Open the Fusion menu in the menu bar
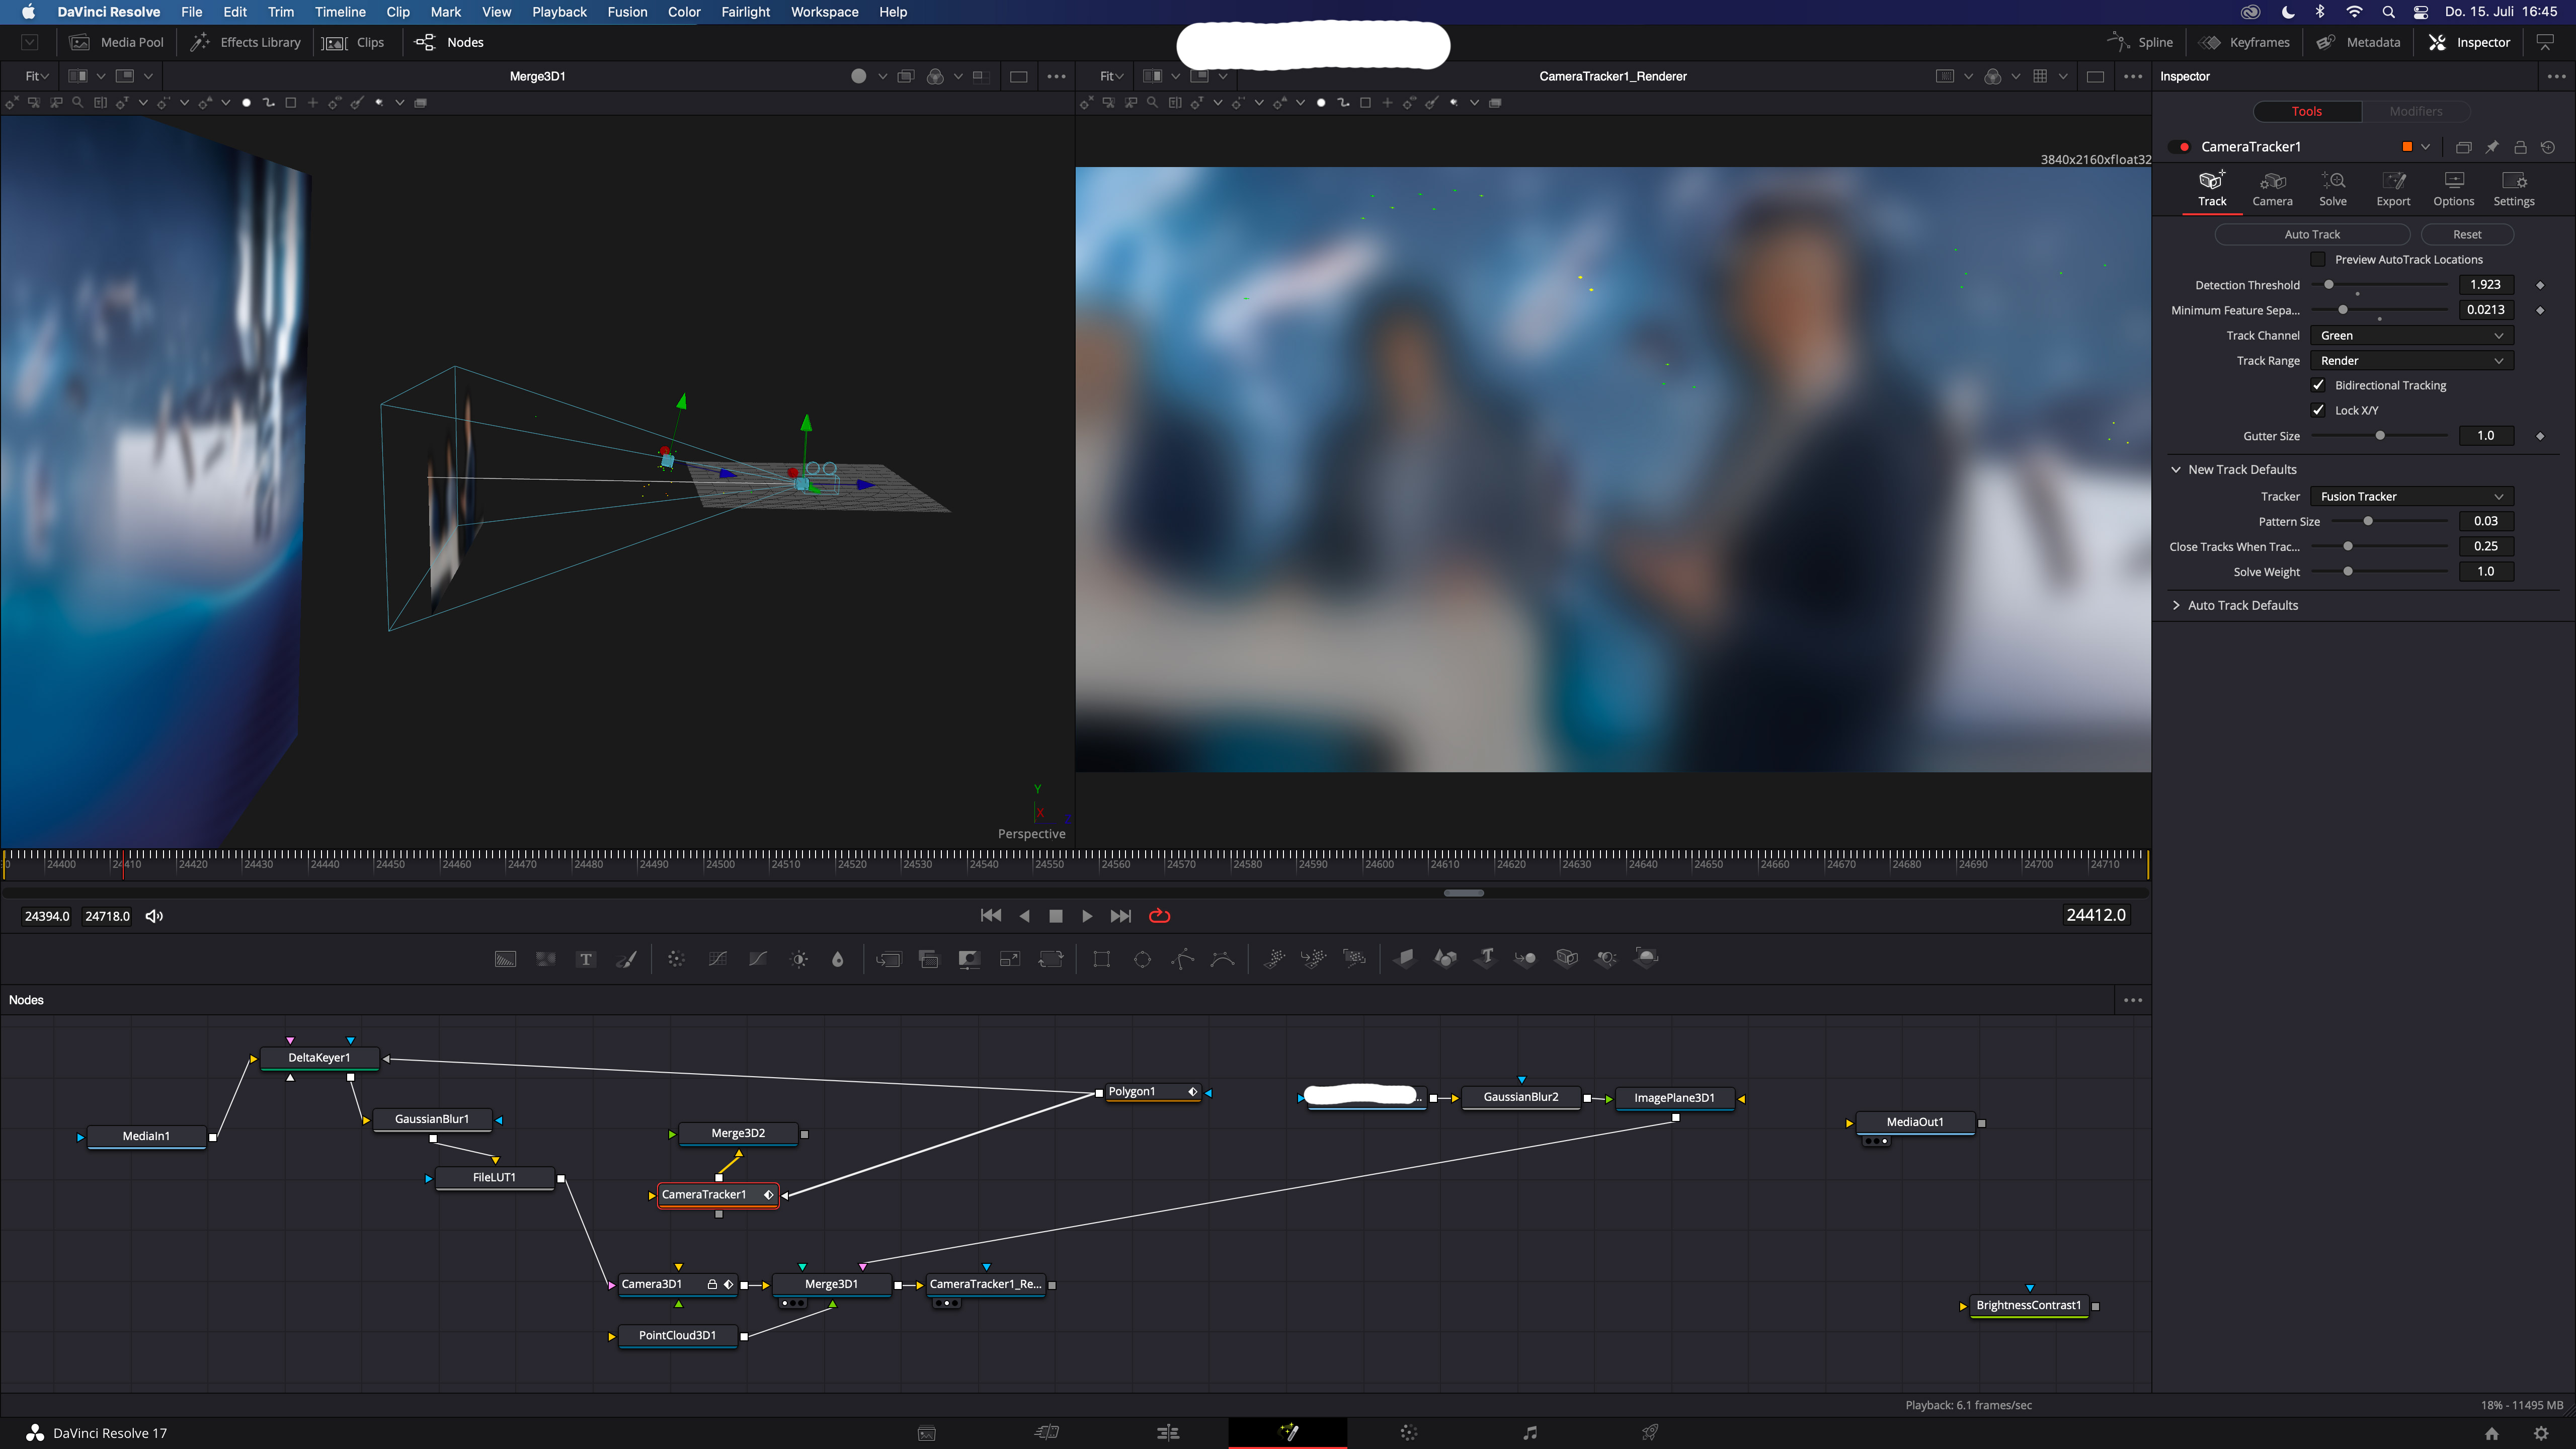The height and width of the screenshot is (1449, 2576). pyautogui.click(x=627, y=12)
